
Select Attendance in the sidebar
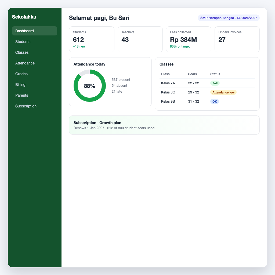tap(35, 63)
